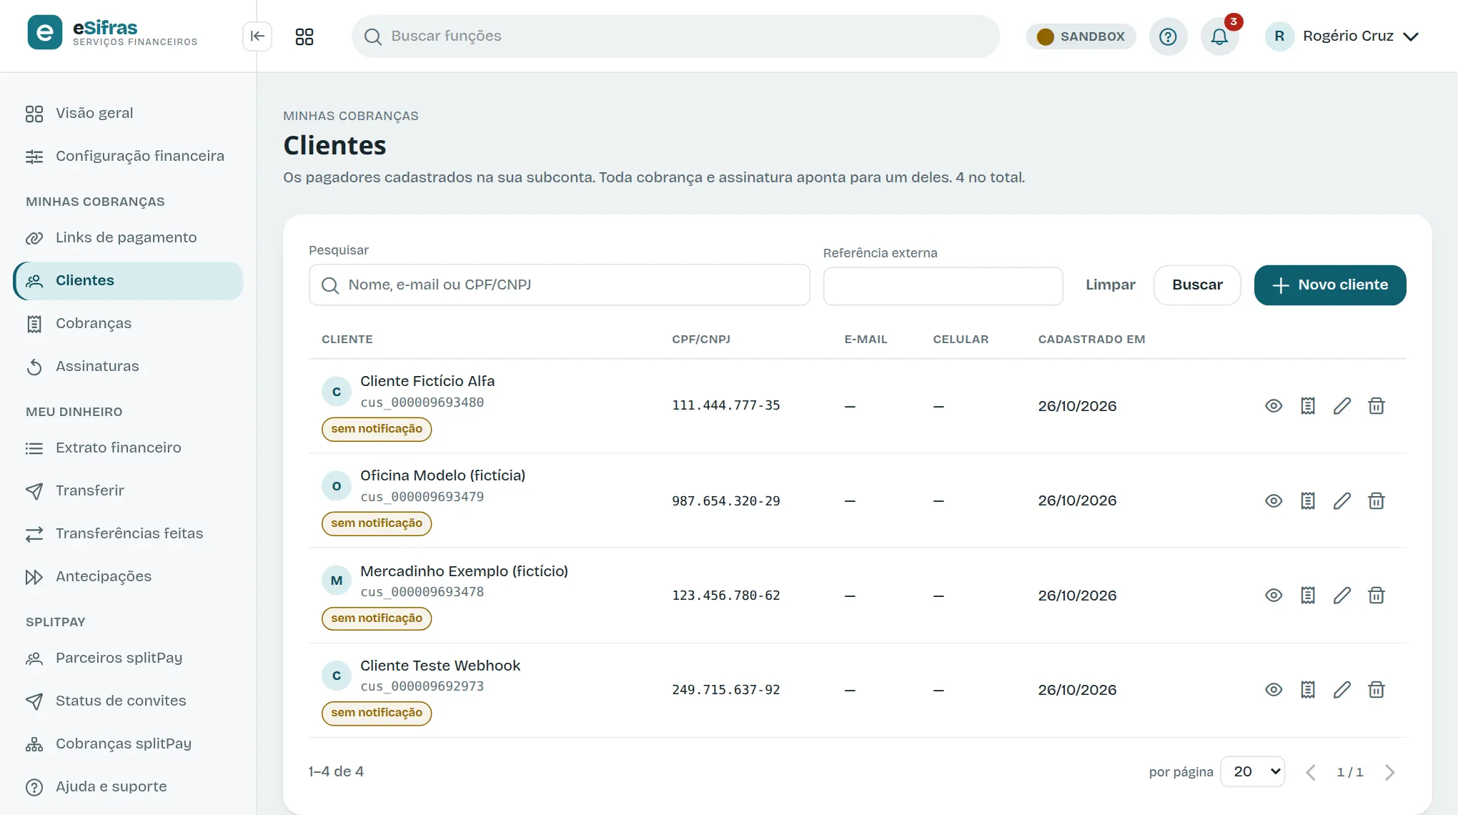1458x815 pixels.
Task: Delete Mercadinho Exemplo (fictício) row
Action: [1377, 596]
